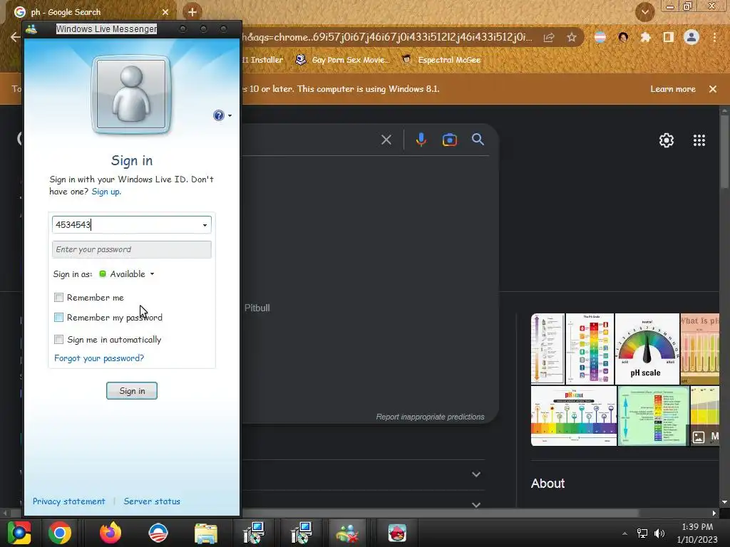Launch Firefox from the taskbar
The height and width of the screenshot is (547, 730).
110,533
